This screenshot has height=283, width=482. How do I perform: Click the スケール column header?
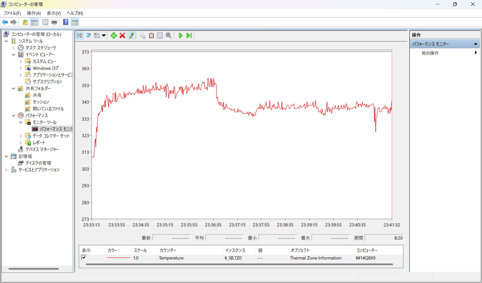click(144, 250)
